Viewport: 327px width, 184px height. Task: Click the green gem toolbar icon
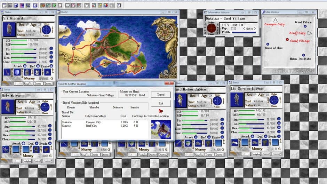(x=54, y=6)
